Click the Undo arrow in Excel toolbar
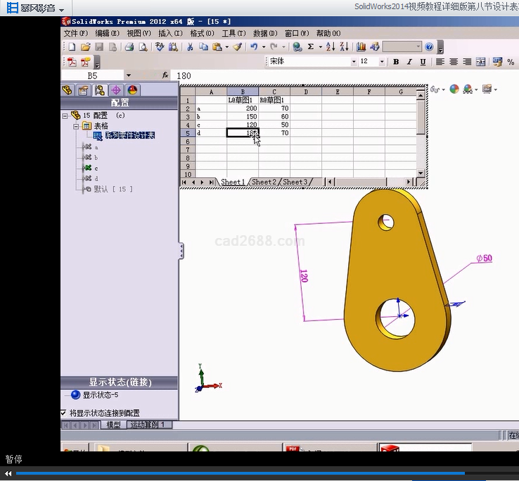The image size is (519, 481). pyautogui.click(x=254, y=47)
